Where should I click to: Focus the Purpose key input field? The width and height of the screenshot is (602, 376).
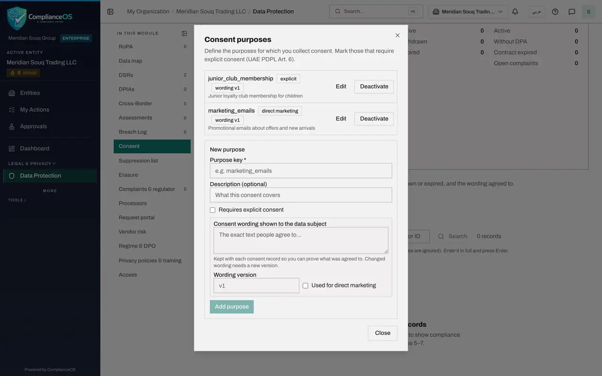click(x=301, y=171)
